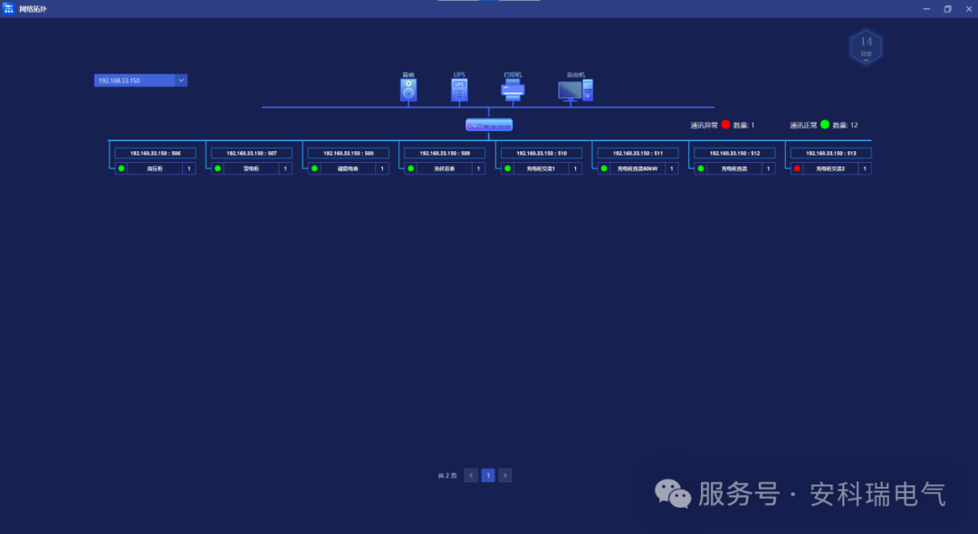This screenshot has width=978, height=534.
Task: Click the red status dot on 充电桩交流2
Action: coord(797,167)
